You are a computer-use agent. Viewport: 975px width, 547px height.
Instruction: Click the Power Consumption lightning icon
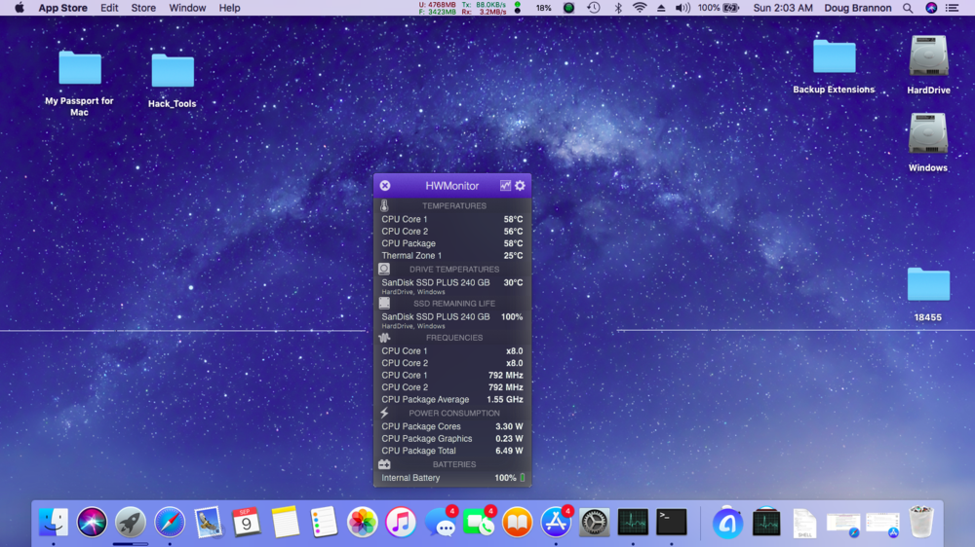point(384,413)
